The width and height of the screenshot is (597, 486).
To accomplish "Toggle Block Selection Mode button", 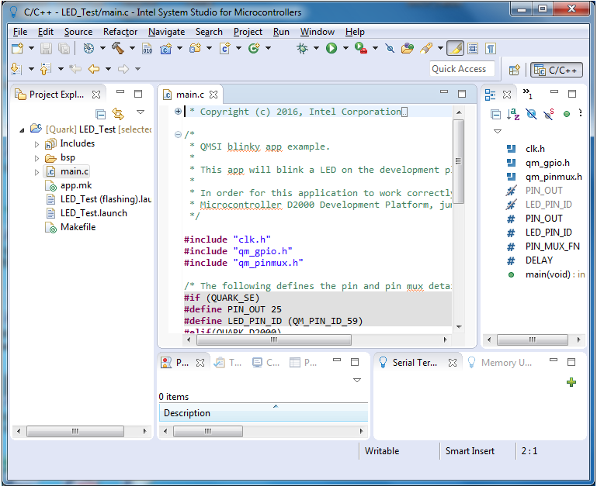I will 473,48.
